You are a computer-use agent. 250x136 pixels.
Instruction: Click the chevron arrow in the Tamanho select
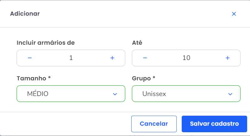(x=115, y=94)
